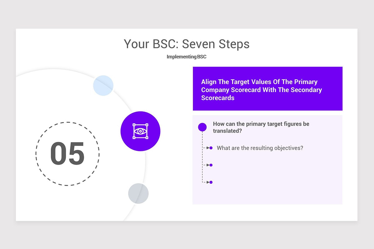Click the arrow pointing to 'What are the resulting objectives?'
This screenshot has height=249, width=374.
coord(206,148)
